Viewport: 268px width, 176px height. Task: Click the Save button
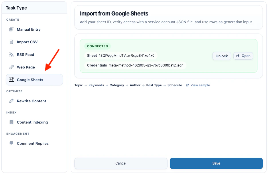(216, 163)
